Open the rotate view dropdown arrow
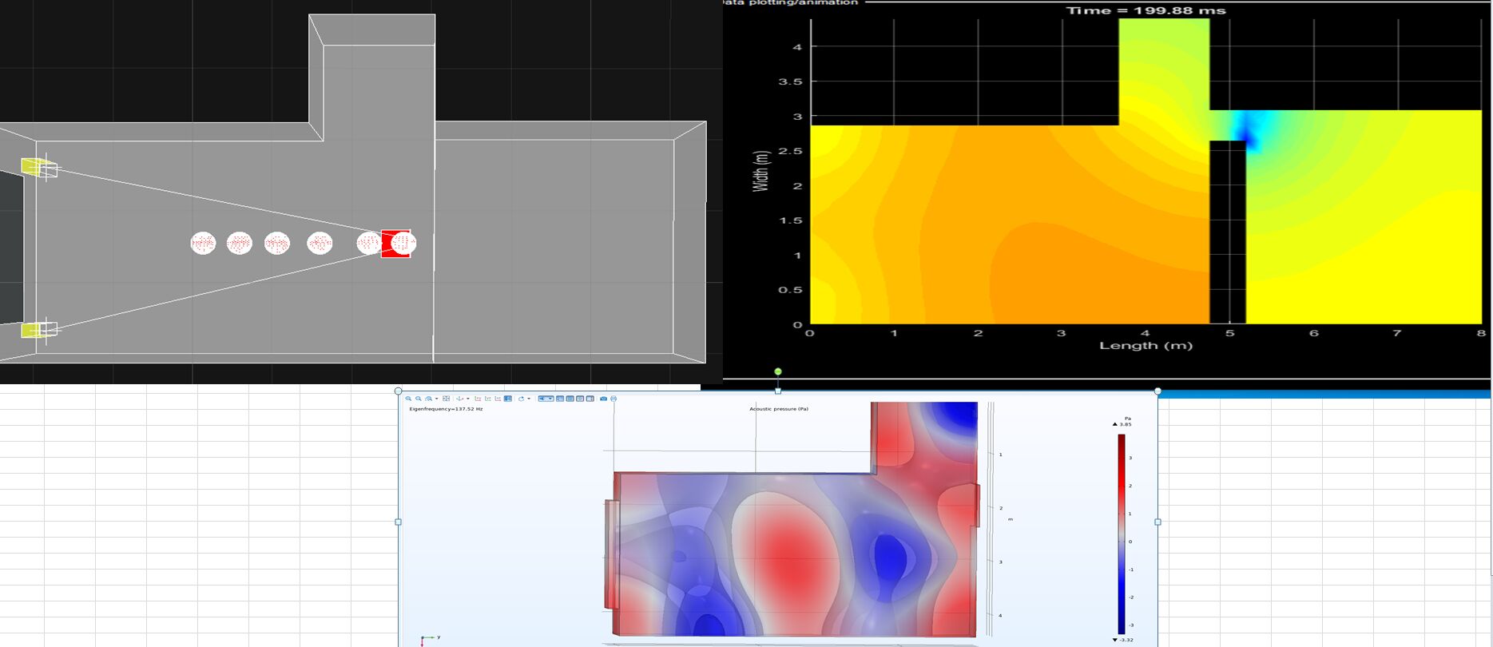Viewport: 1493px width, 647px height. pyautogui.click(x=529, y=399)
